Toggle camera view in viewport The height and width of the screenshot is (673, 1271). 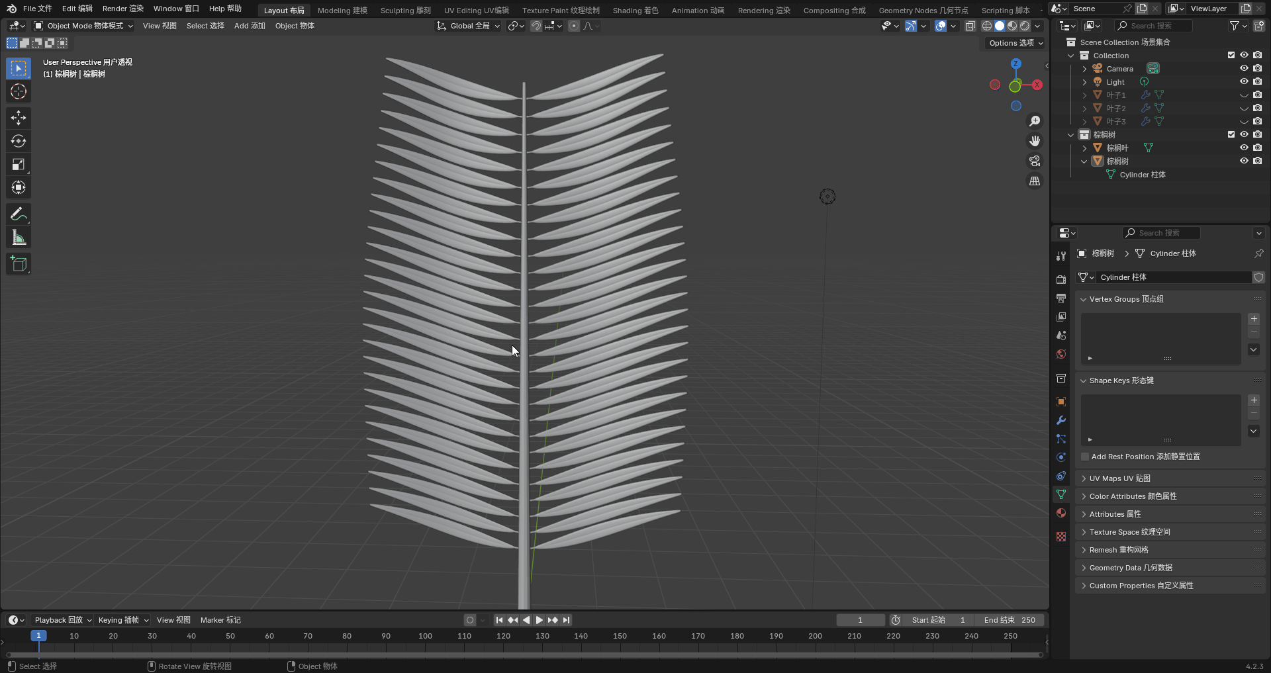point(1034,161)
